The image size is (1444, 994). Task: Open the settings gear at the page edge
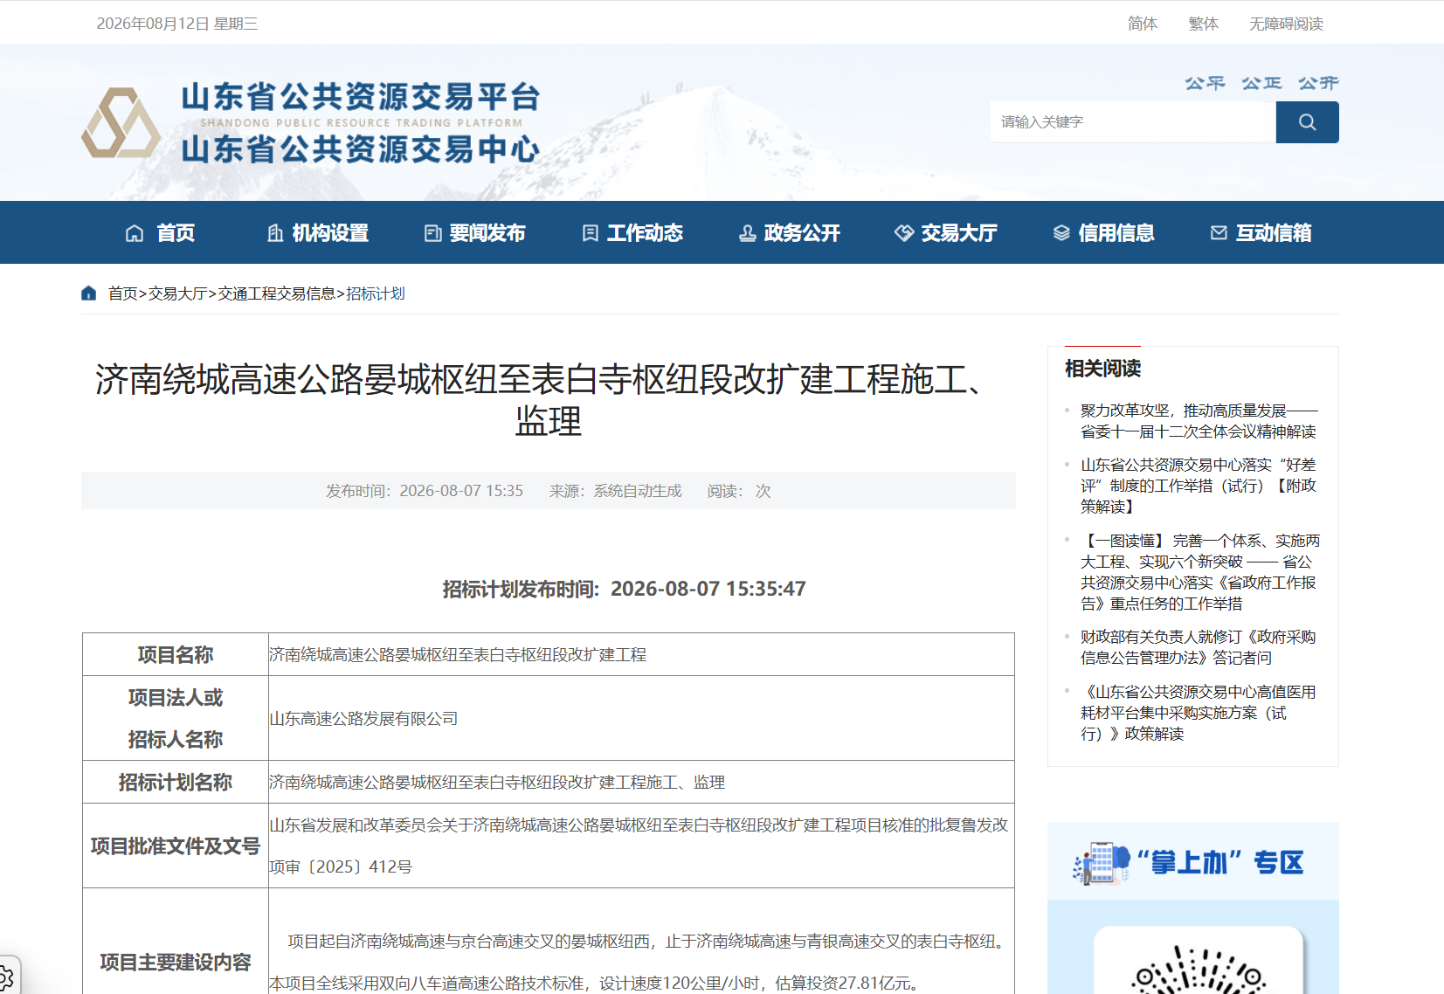pyautogui.click(x=5, y=977)
